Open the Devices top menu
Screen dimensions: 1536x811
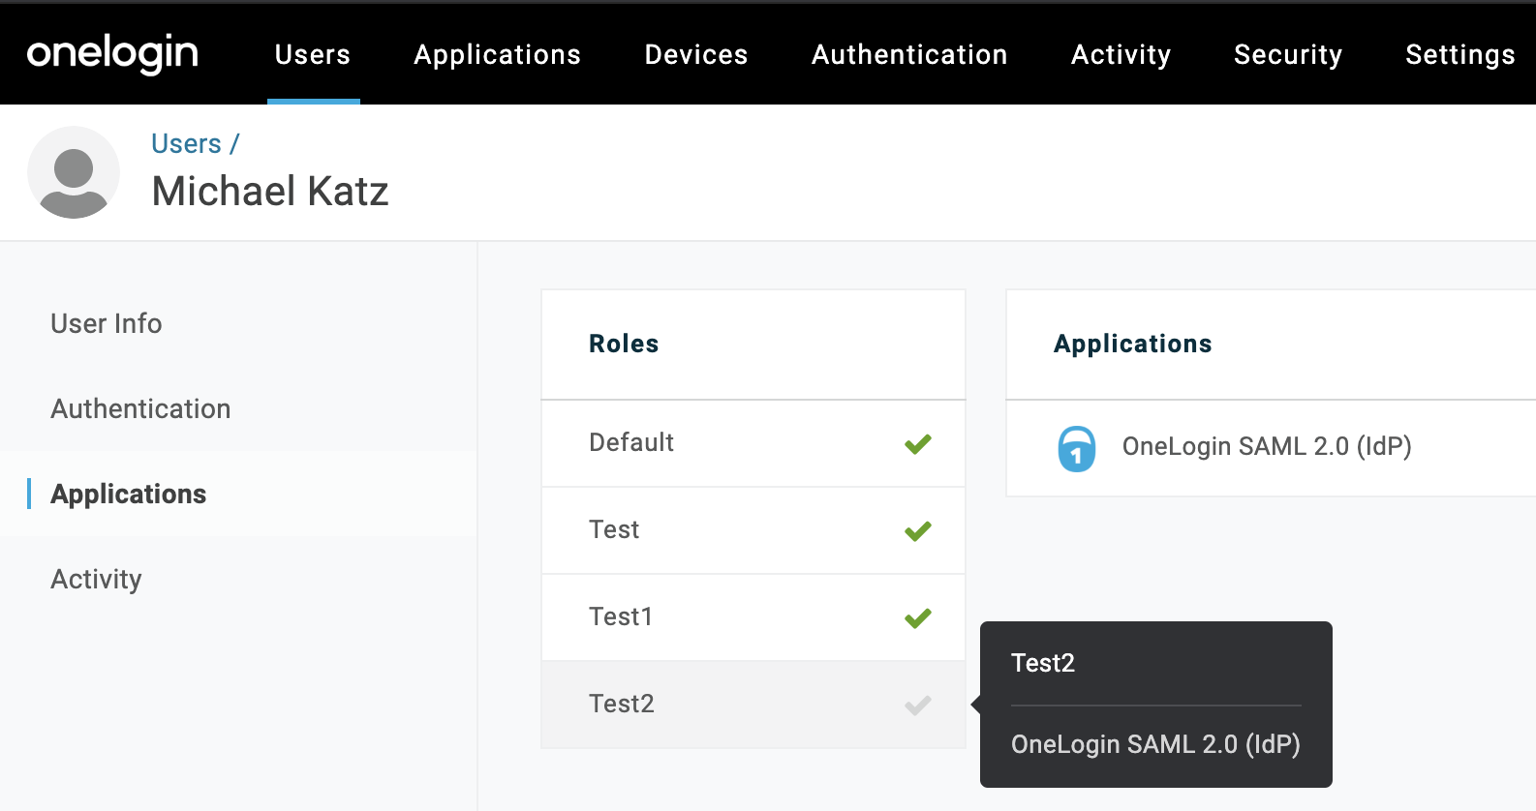point(696,54)
